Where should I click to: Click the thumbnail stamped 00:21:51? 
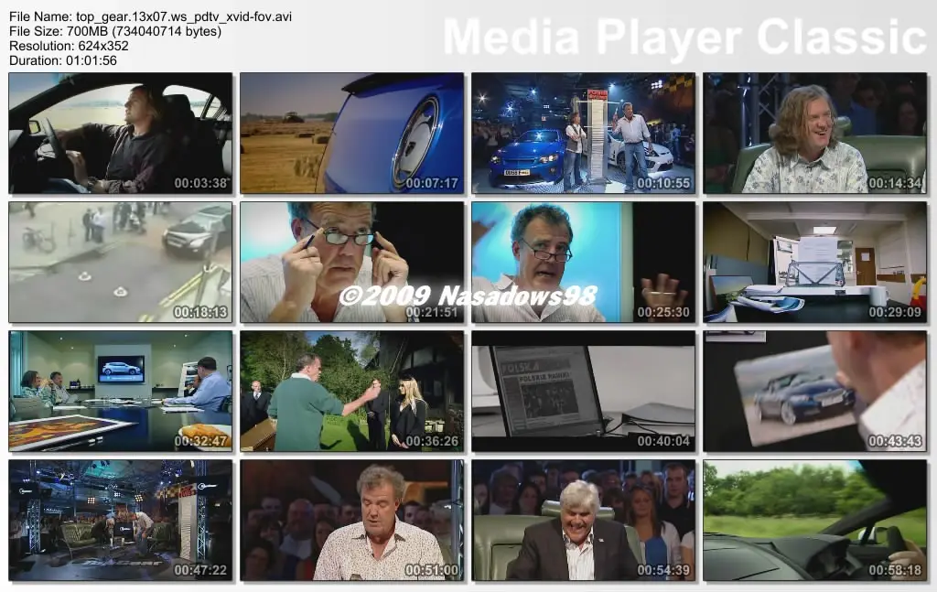click(352, 263)
